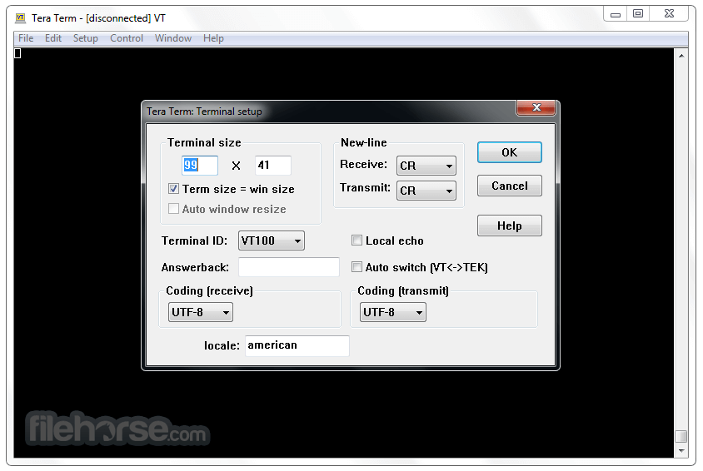The height and width of the screenshot is (471, 703).
Task: Open the Terminal ID VT100 dropdown
Action: click(x=272, y=240)
